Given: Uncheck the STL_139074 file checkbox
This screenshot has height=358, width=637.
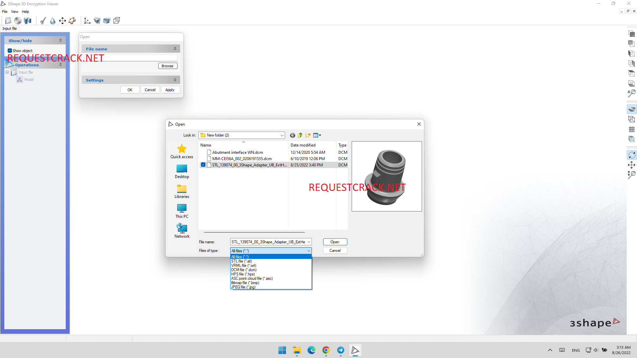Looking at the screenshot, I should (203, 165).
